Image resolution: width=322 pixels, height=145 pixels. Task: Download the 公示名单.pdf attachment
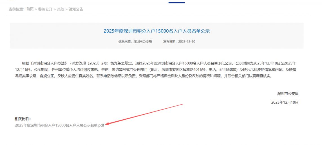tap(59, 125)
